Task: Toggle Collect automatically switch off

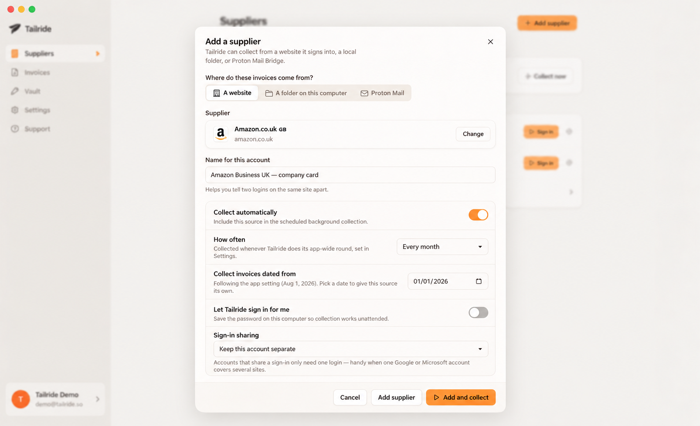Action: pos(478,215)
